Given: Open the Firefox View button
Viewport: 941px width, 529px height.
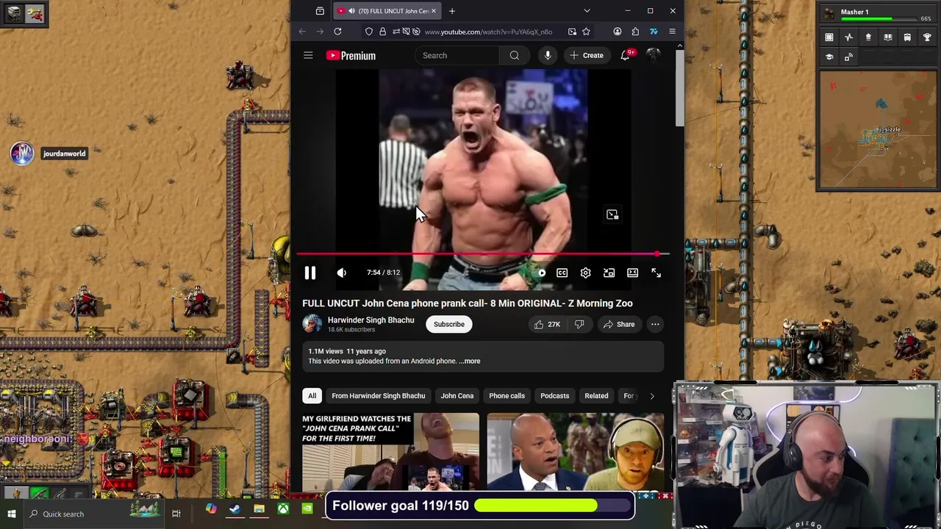Looking at the screenshot, I should click(x=320, y=11).
